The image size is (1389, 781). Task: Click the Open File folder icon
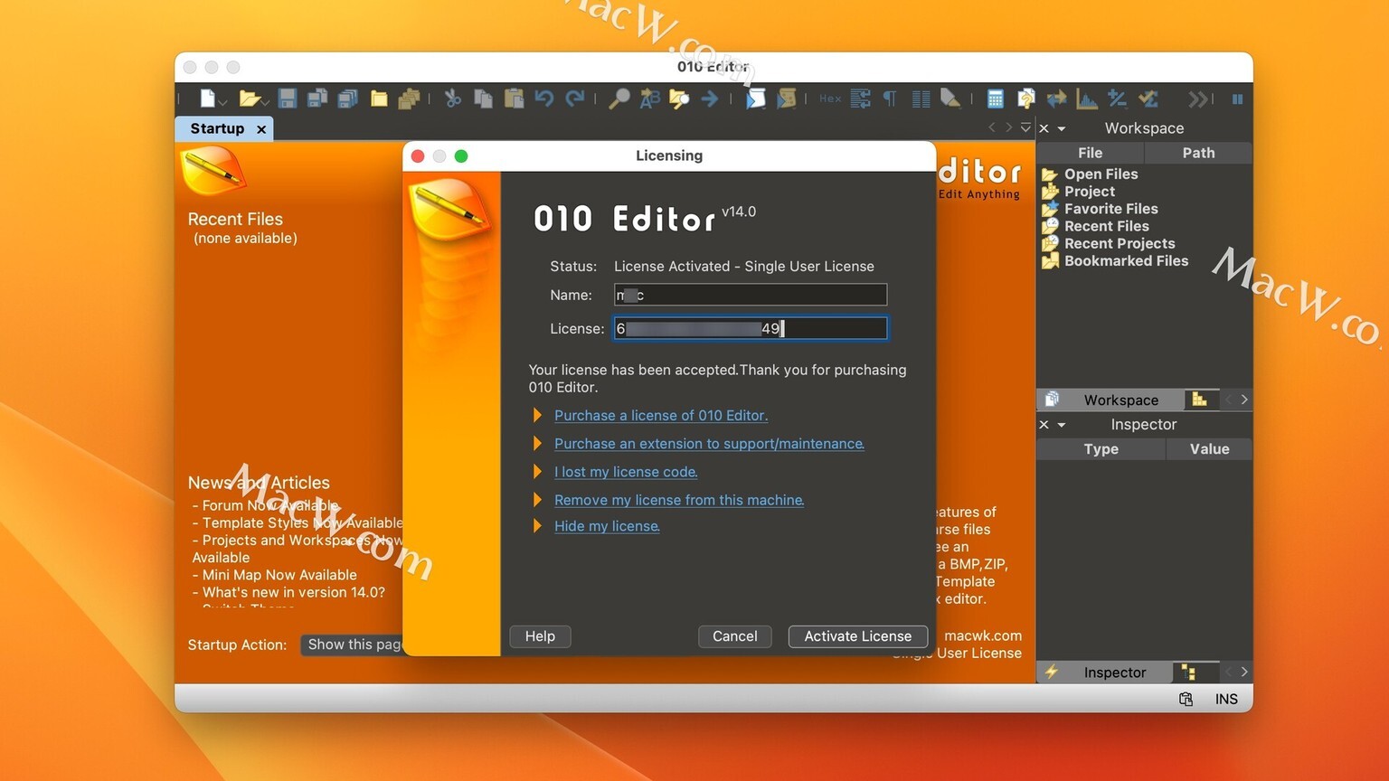[x=249, y=99]
